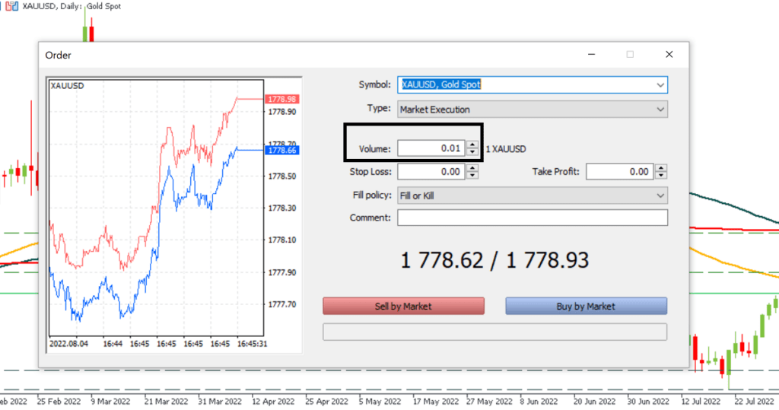Image resolution: width=779 pixels, height=410 pixels.
Task: Focus the Comment text box
Action: click(x=532, y=218)
